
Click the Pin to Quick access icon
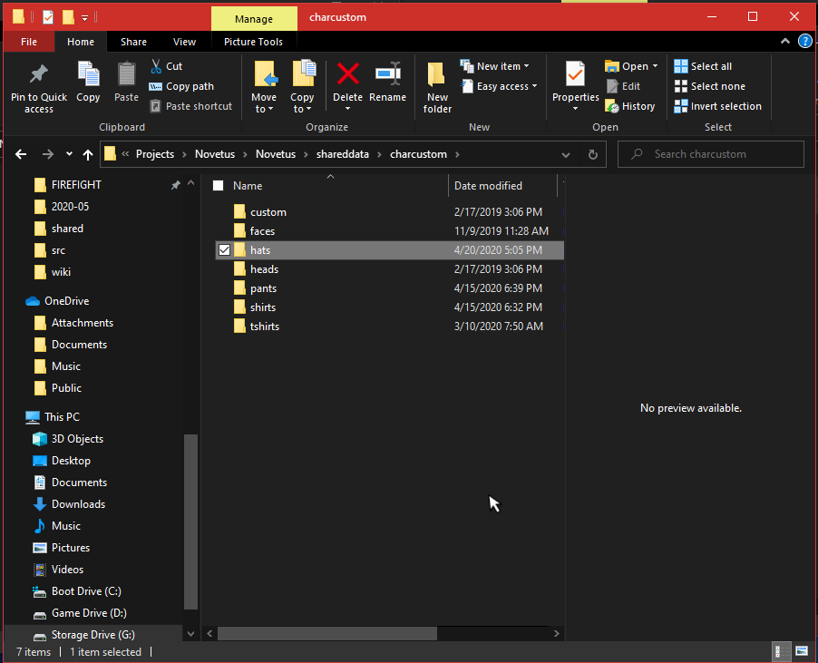click(x=38, y=74)
